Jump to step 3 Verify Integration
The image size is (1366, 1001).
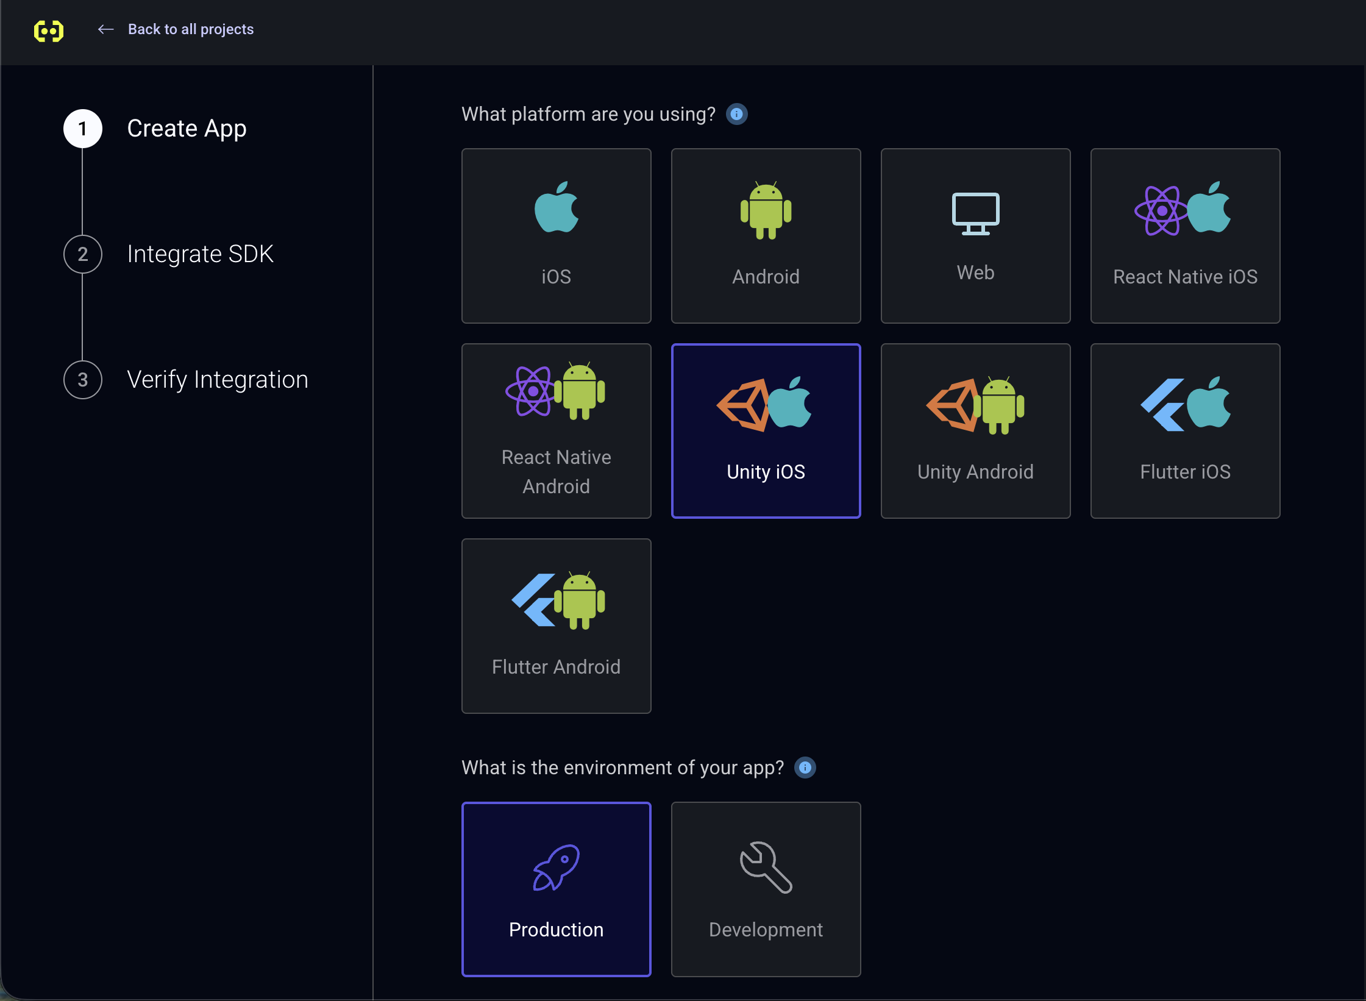click(217, 380)
